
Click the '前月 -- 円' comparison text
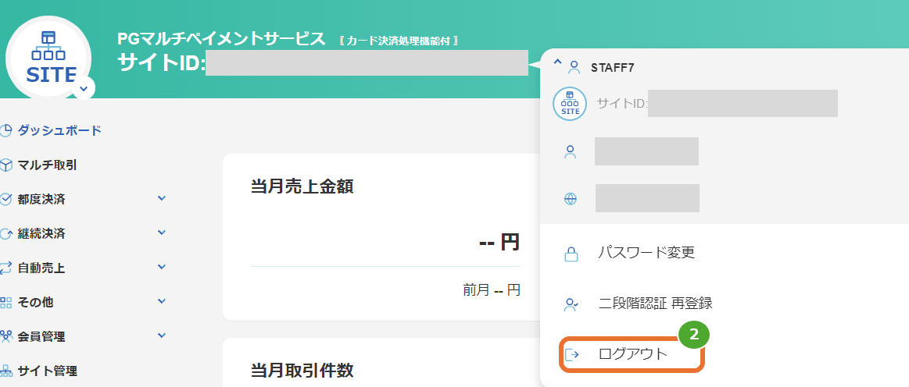coord(491,289)
